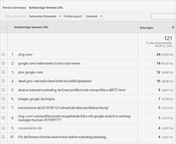Click the 49,39 % (245) total share text
Viewport: 176px width, 144px height.
164,46
